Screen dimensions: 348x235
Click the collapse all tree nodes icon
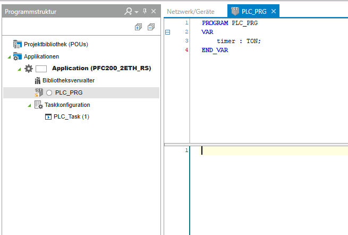(151, 27)
